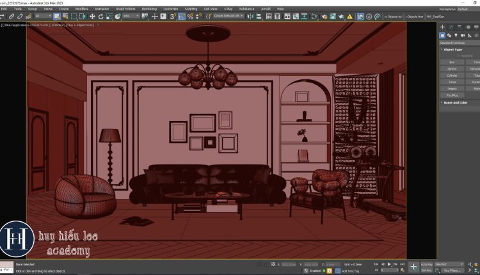The image size is (480, 275).
Task: Choose the Rectangular Selection Region icon
Action: pyautogui.click(x=74, y=16)
